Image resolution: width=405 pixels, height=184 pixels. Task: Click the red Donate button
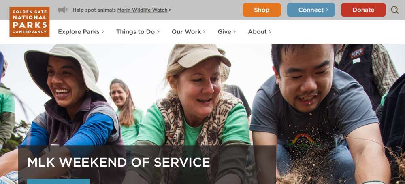pos(363,10)
